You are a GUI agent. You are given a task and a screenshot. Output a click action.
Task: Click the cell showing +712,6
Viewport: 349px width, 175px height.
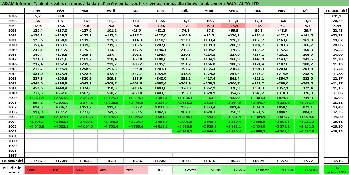click(36, 93)
